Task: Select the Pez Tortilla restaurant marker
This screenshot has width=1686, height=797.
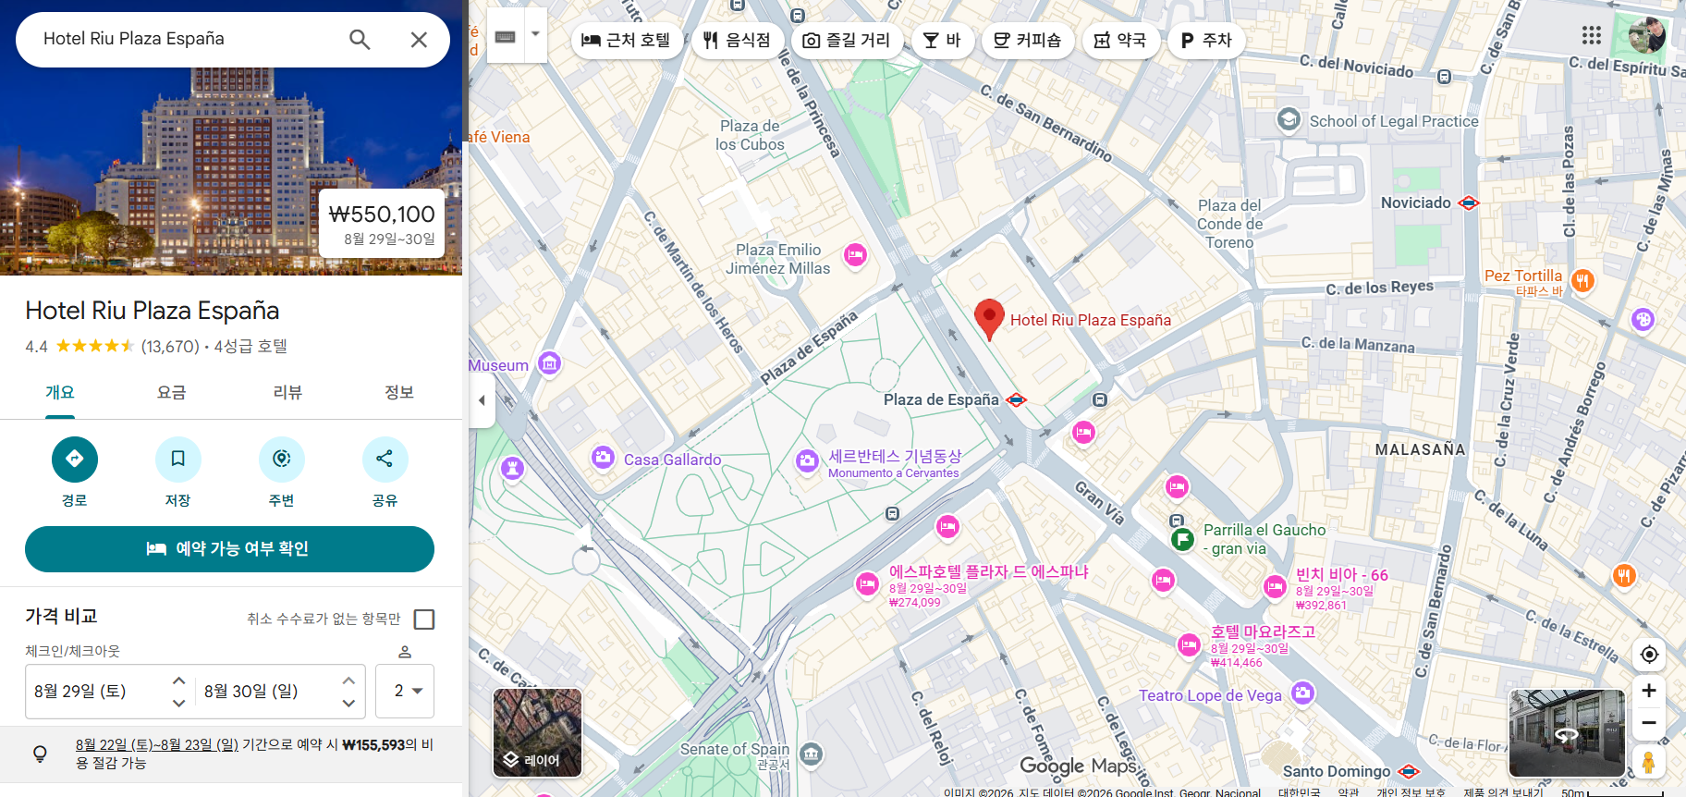Action: point(1582,280)
